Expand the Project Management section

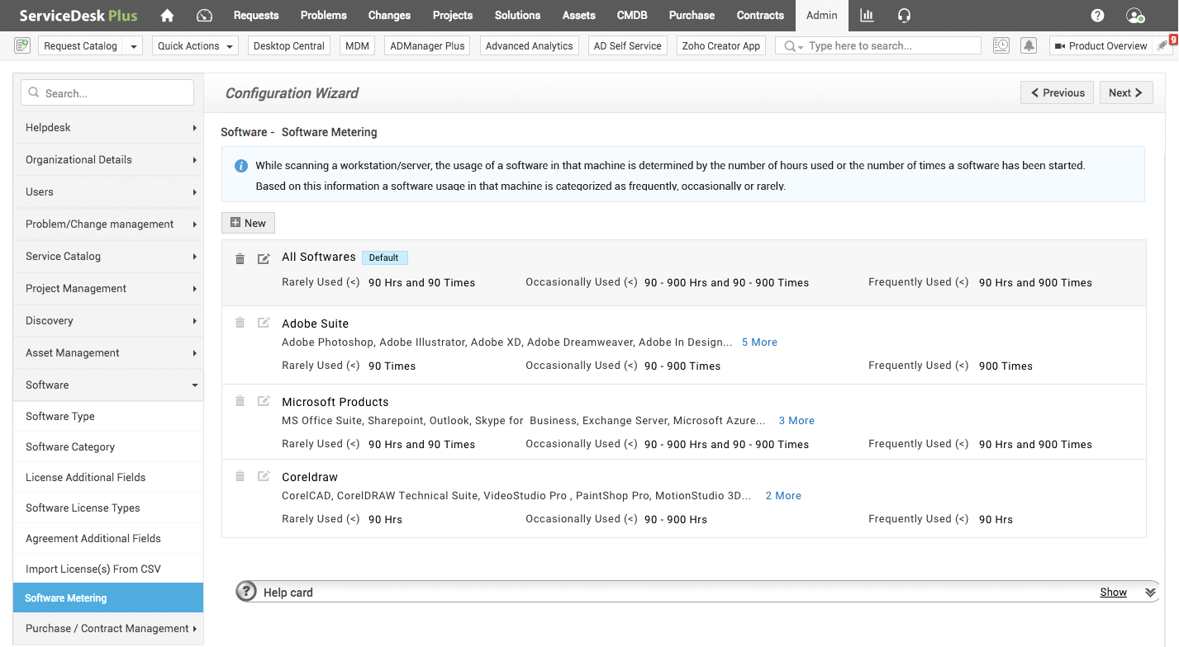(108, 289)
